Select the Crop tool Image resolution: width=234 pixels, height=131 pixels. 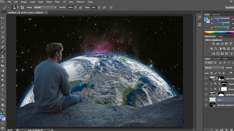3,37
